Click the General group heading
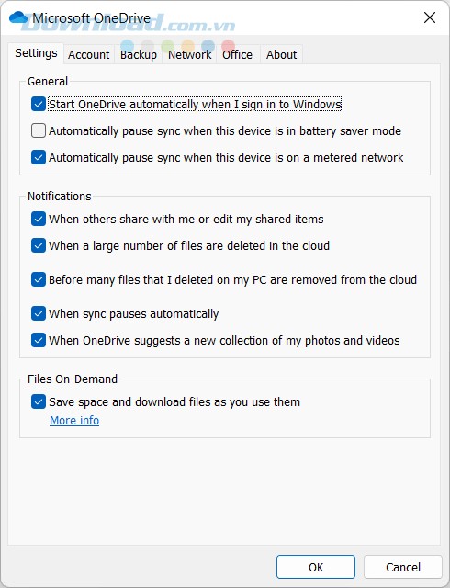This screenshot has width=450, height=588. [48, 82]
